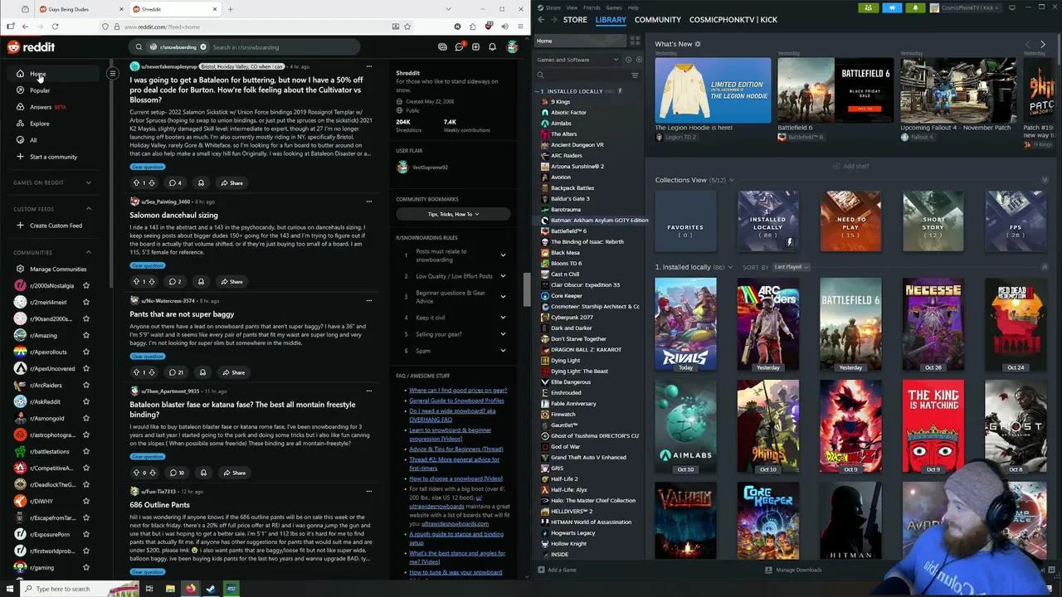Image resolution: width=1062 pixels, height=597 pixels.
Task: Favorite r/Apexrollouts with star toggle
Action: point(85,352)
